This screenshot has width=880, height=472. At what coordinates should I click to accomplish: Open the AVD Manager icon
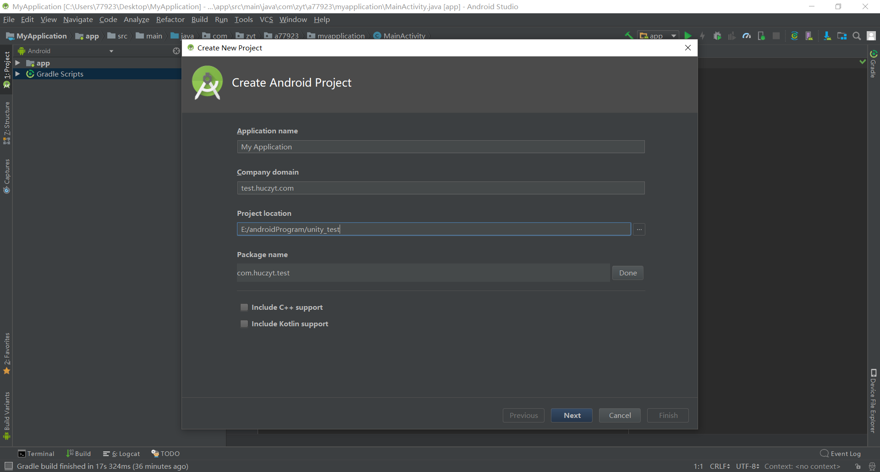coord(809,36)
